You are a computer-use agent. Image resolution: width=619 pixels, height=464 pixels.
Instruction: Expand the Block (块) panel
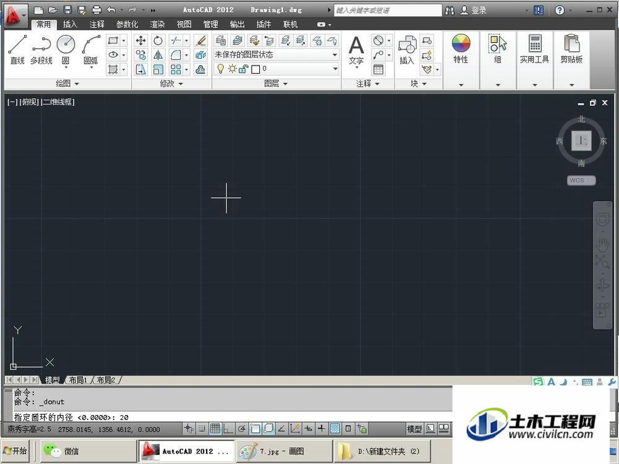tap(418, 84)
